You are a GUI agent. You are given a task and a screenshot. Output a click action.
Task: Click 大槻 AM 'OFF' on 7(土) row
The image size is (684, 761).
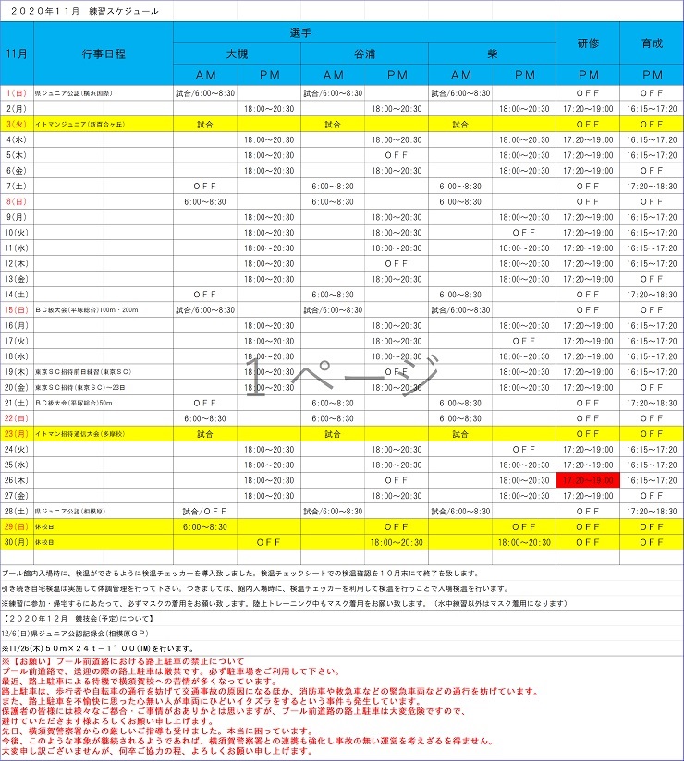pos(204,186)
